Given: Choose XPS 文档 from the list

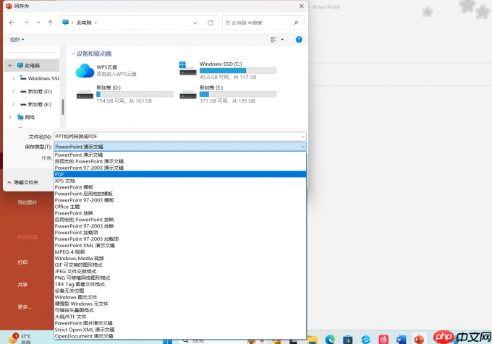Looking at the screenshot, I should [180, 181].
